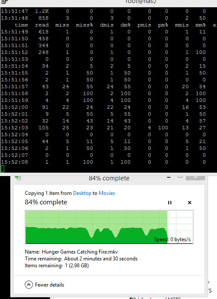Click the unfilled white portion of progress graph

[x=180, y=224]
